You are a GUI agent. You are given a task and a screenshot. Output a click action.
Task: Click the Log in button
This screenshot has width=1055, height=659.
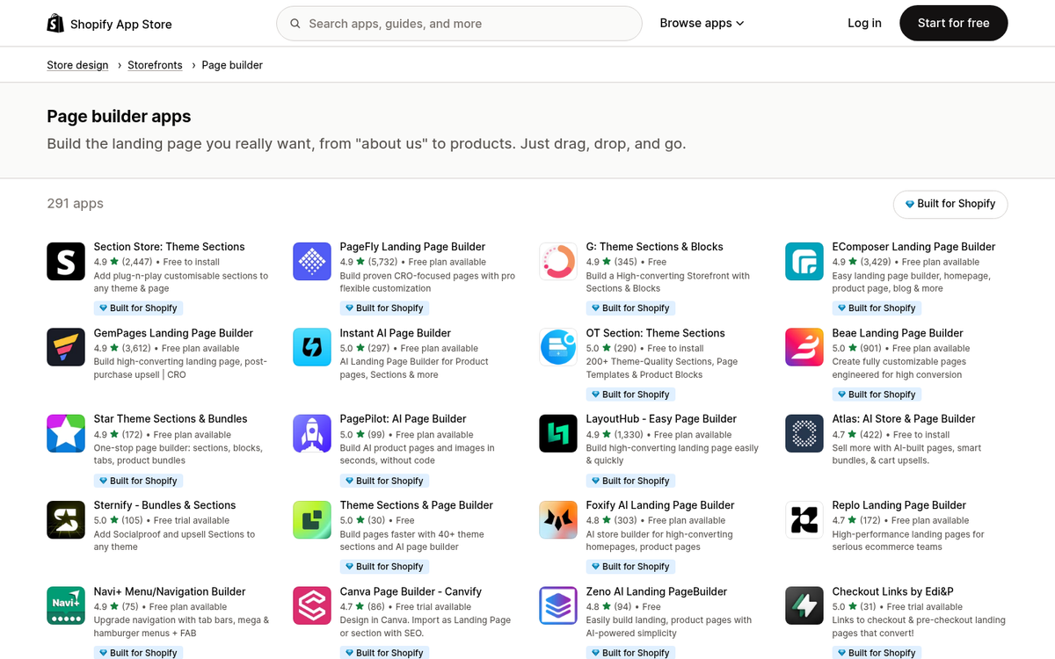[864, 23]
